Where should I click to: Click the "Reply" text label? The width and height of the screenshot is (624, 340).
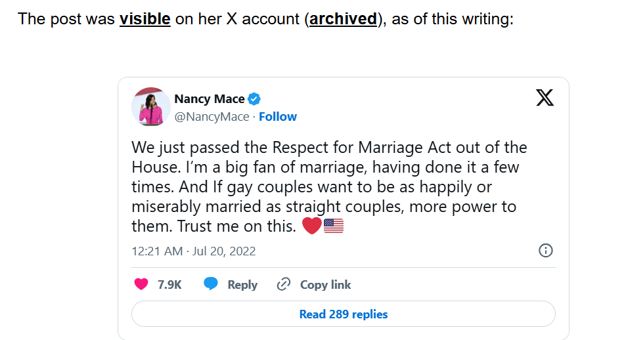pyautogui.click(x=242, y=285)
